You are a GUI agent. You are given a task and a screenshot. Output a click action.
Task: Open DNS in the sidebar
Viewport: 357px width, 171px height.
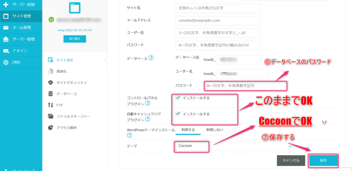point(21,62)
